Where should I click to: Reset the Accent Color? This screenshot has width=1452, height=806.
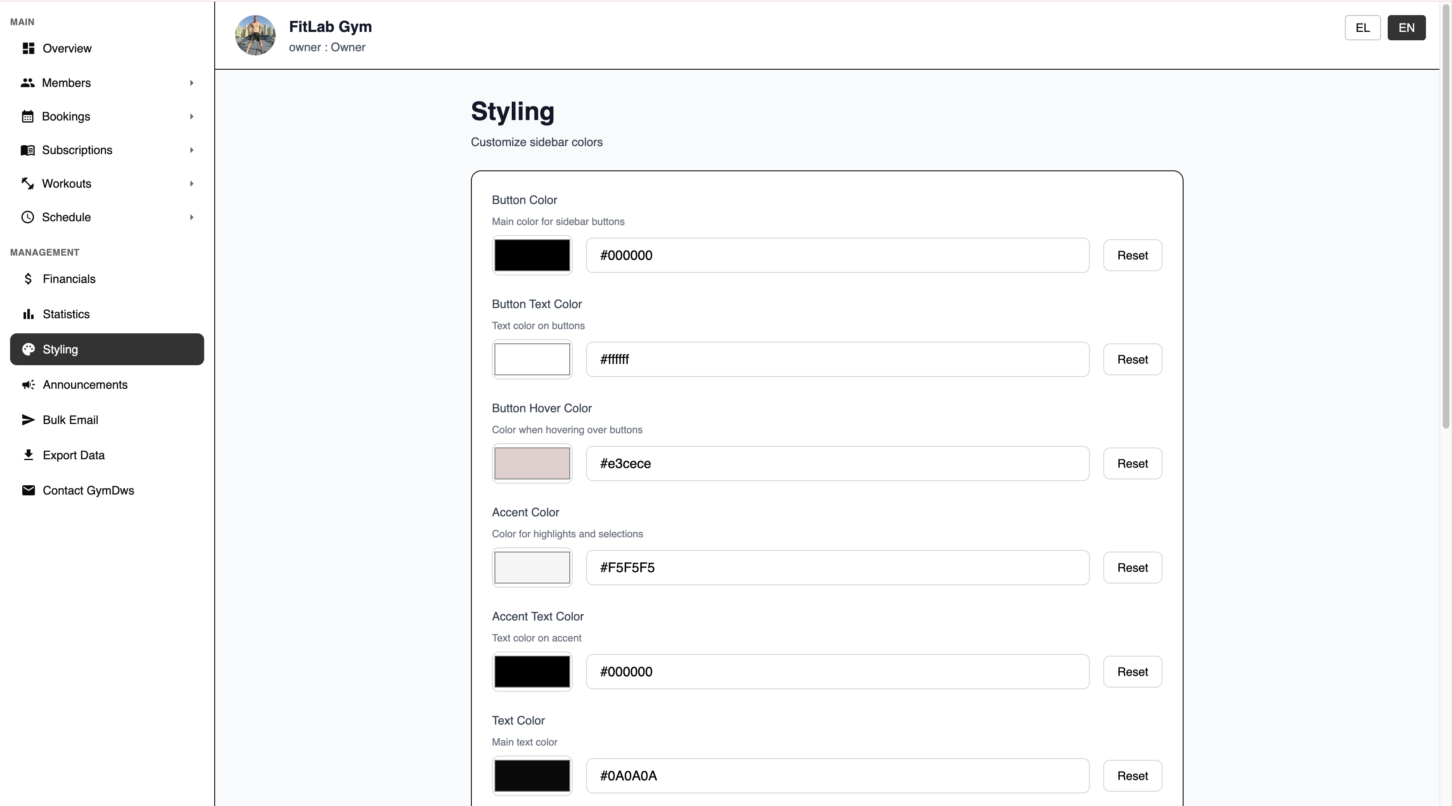pos(1132,568)
